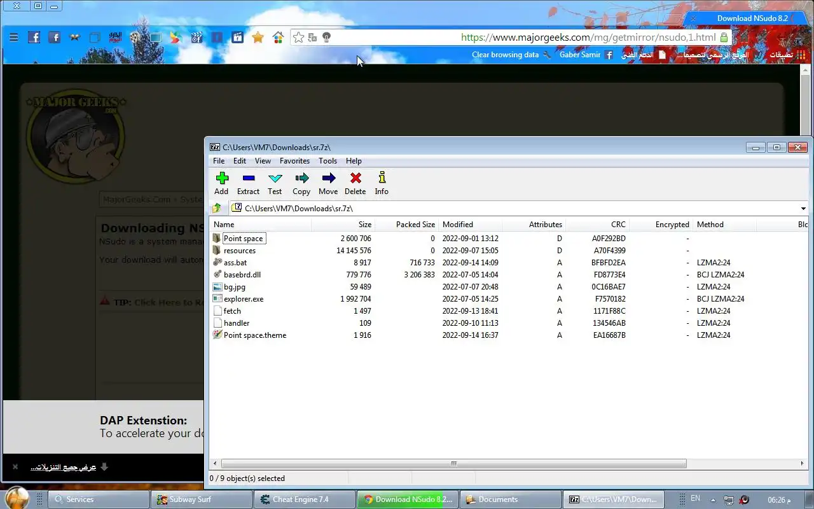Screen dimensions: 814x509
Task: Open the Documents taskbar button
Action: [x=509, y=499]
